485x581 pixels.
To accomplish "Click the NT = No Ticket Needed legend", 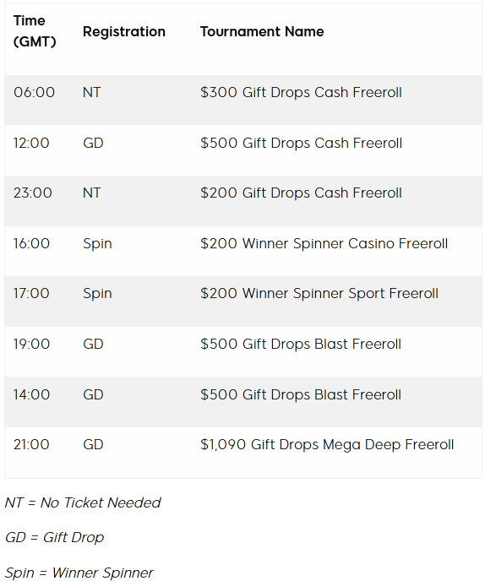I will [x=83, y=502].
